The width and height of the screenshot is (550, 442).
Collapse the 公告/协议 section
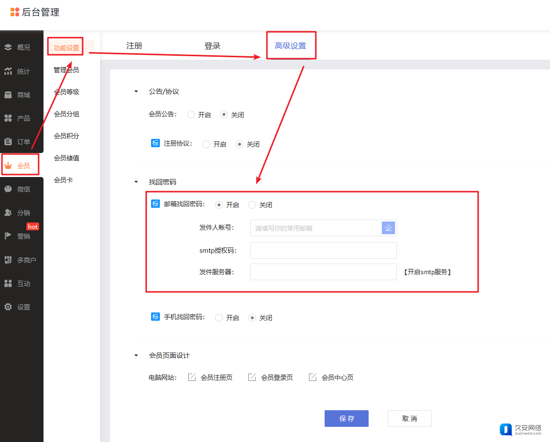click(136, 91)
